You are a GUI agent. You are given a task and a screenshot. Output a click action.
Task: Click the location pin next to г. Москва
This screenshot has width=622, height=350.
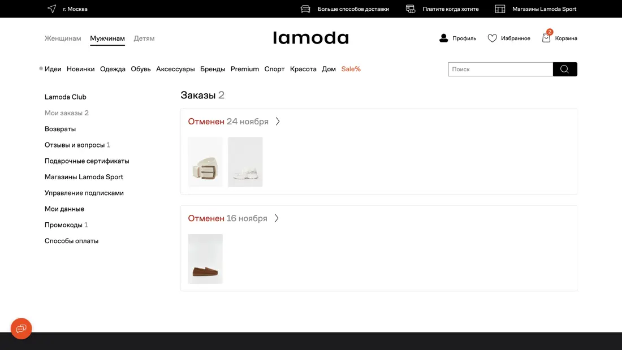click(x=51, y=8)
